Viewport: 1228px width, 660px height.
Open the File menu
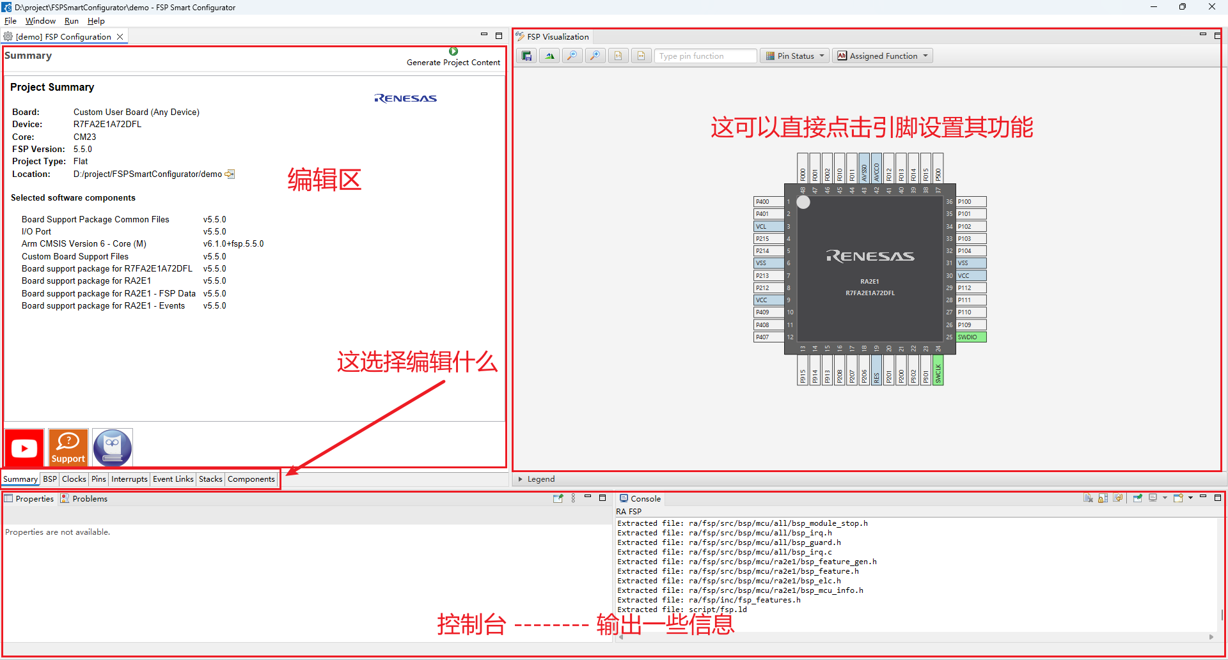pos(10,21)
